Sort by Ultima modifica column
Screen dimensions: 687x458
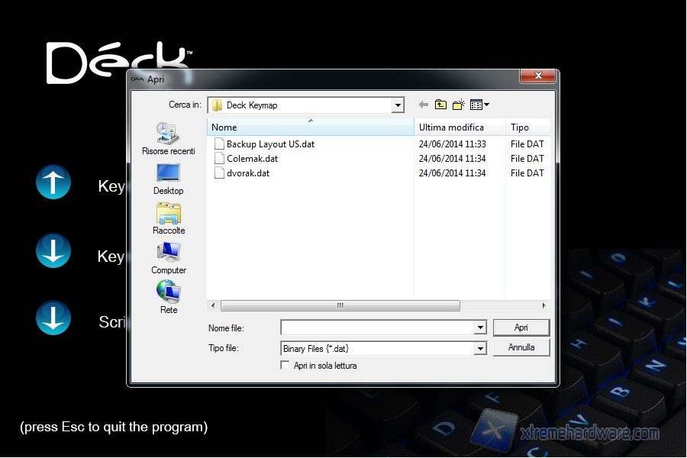point(459,127)
